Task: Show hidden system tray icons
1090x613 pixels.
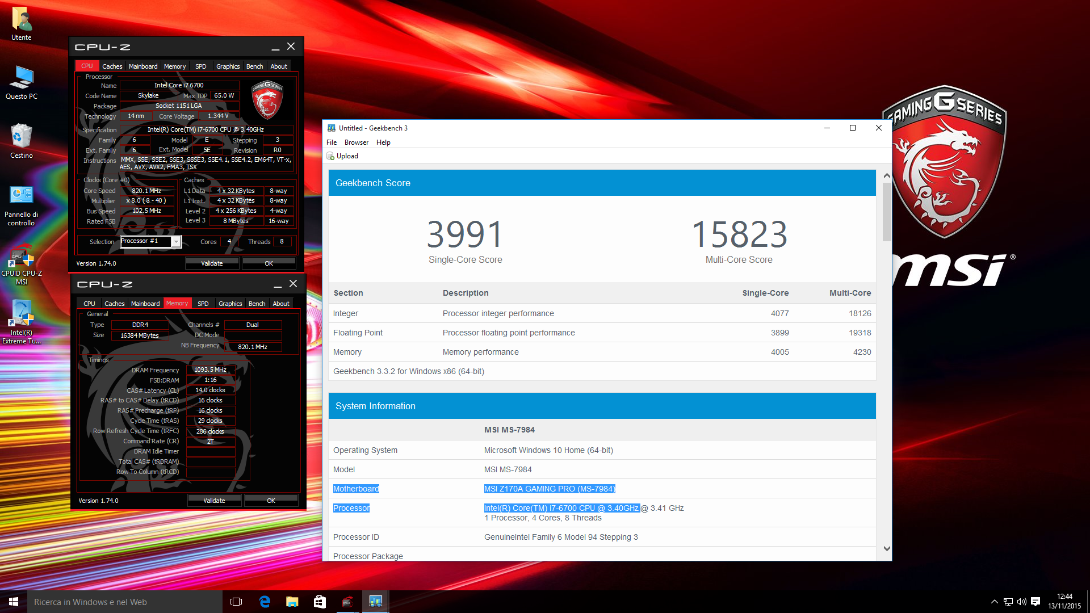Action: coord(994,602)
